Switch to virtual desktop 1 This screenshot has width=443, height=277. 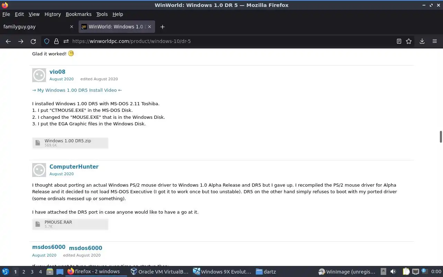click(15, 272)
